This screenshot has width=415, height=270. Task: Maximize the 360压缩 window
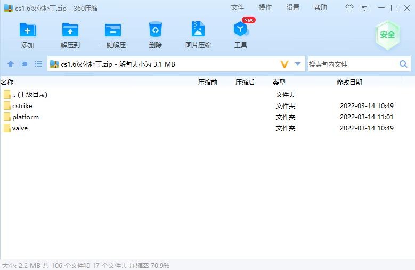(394, 8)
